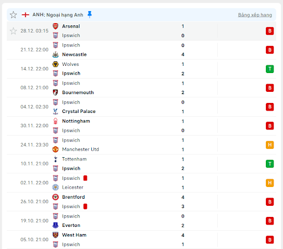Click the England flag icon in header
This screenshot has width=283, height=249.
point(25,14)
